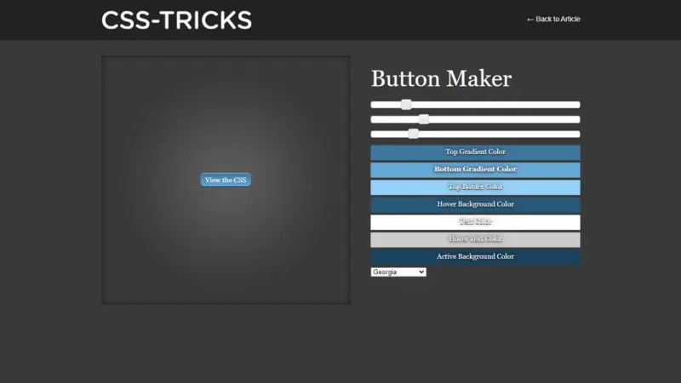This screenshot has width=681, height=383.
Task: Click the far left end of the first slider track
Action: click(374, 105)
